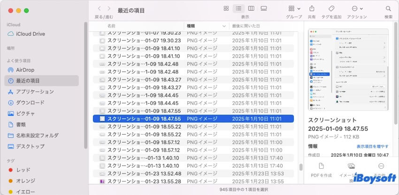Switch to gallery view
Viewport: 399px width, 195px height.
click(264, 8)
